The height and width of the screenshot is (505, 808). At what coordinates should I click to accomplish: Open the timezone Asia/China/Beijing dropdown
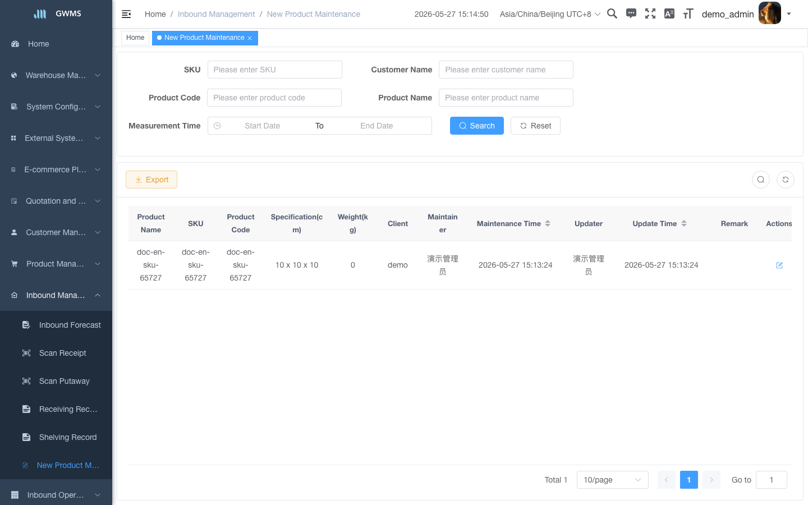click(x=550, y=14)
